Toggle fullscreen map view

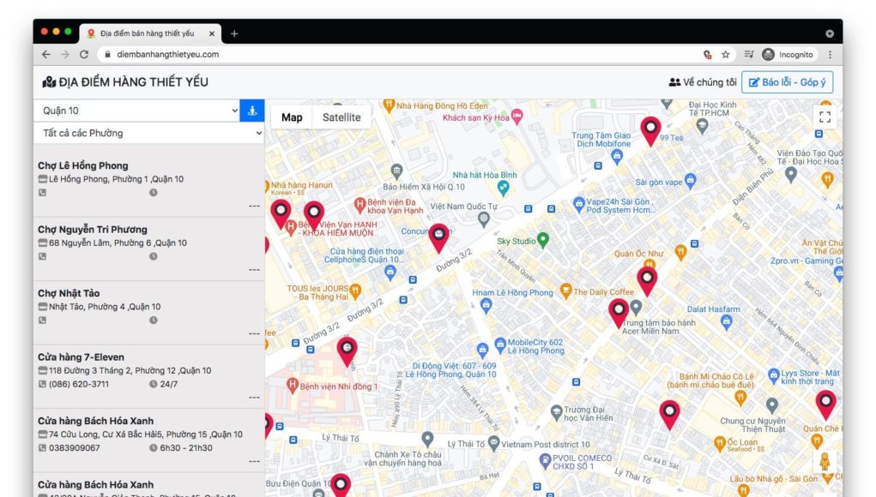tap(825, 117)
